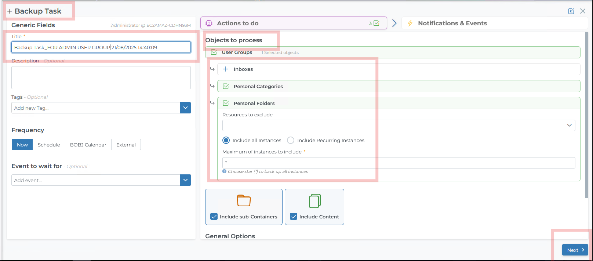Click the orange sub-containers folder icon
The image size is (593, 261).
click(x=244, y=201)
